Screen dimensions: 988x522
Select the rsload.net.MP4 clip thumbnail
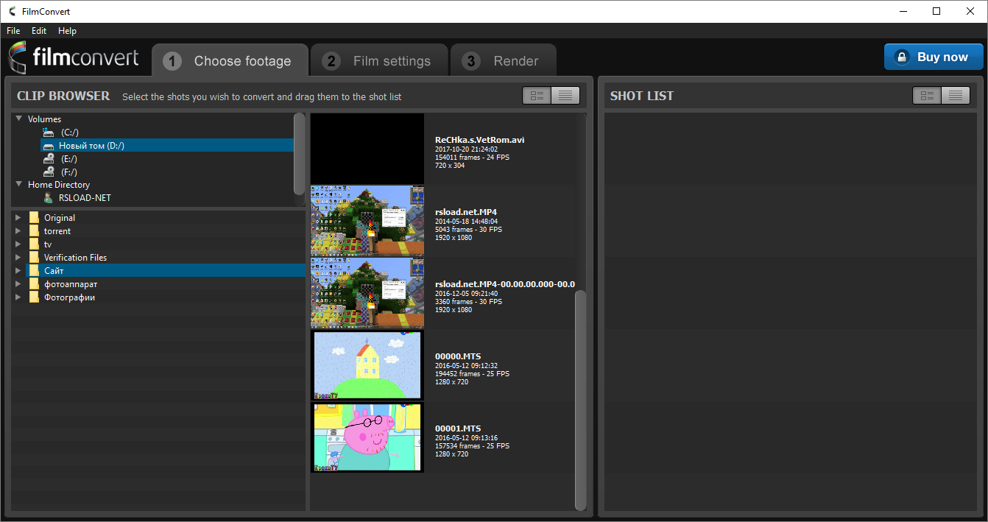click(367, 221)
